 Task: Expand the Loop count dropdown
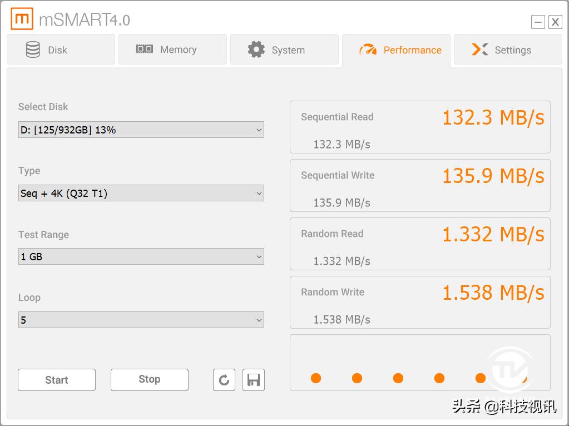[x=141, y=320]
